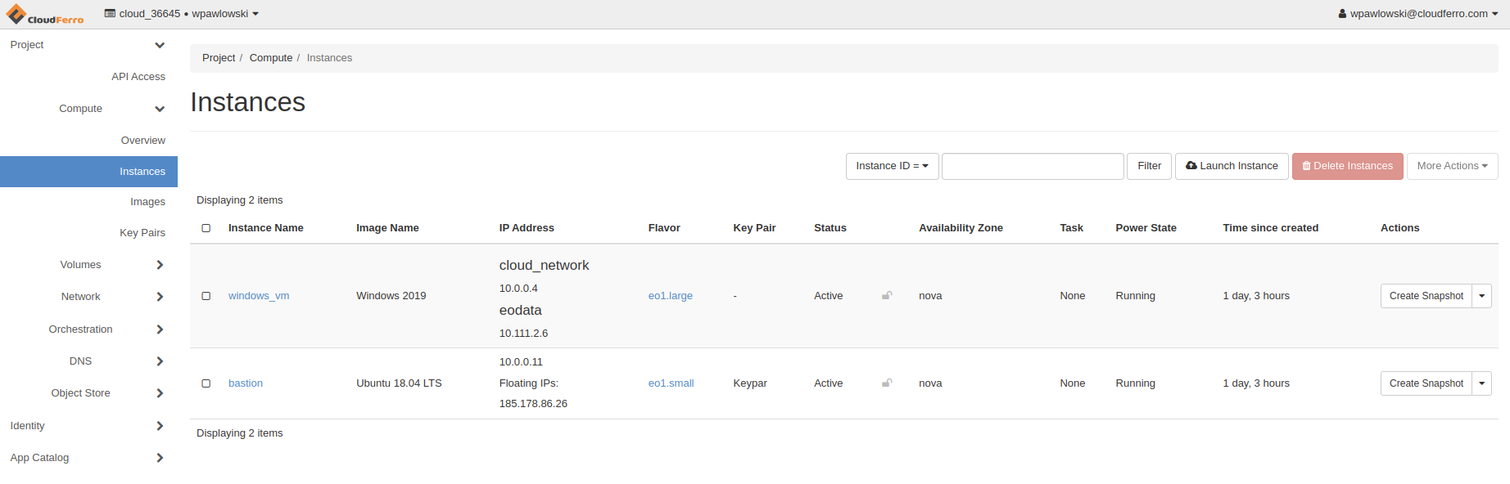This screenshot has width=1510, height=484.
Task: Open Key Pairs in the sidebar
Action: point(142,233)
